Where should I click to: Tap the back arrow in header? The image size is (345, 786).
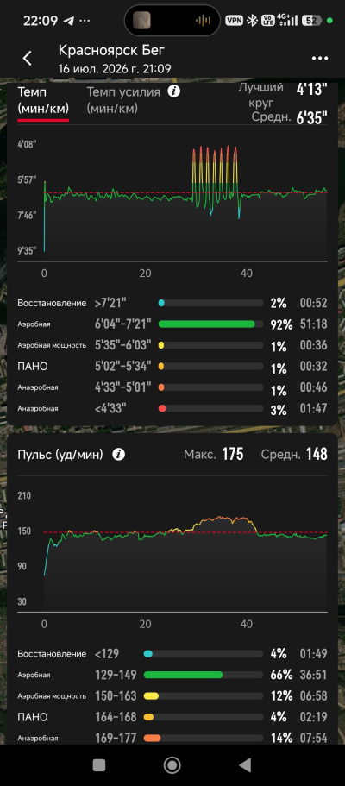(27, 58)
